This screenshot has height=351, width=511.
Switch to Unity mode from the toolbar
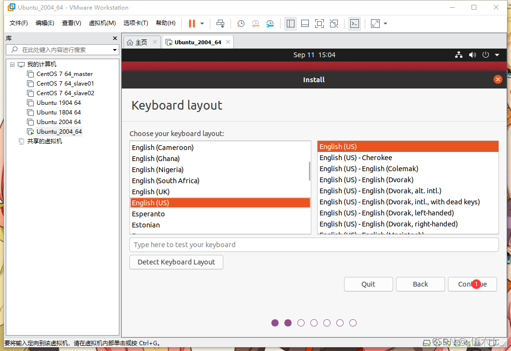(334, 24)
